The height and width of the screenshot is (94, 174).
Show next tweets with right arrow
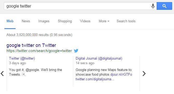coord(144,74)
